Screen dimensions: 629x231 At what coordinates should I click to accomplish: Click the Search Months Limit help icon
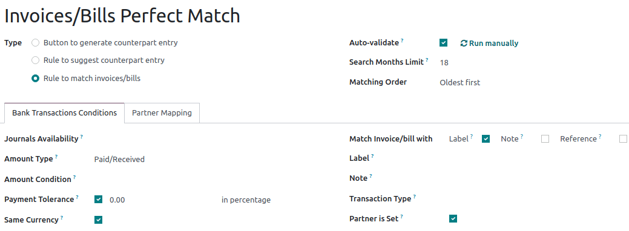point(427,60)
